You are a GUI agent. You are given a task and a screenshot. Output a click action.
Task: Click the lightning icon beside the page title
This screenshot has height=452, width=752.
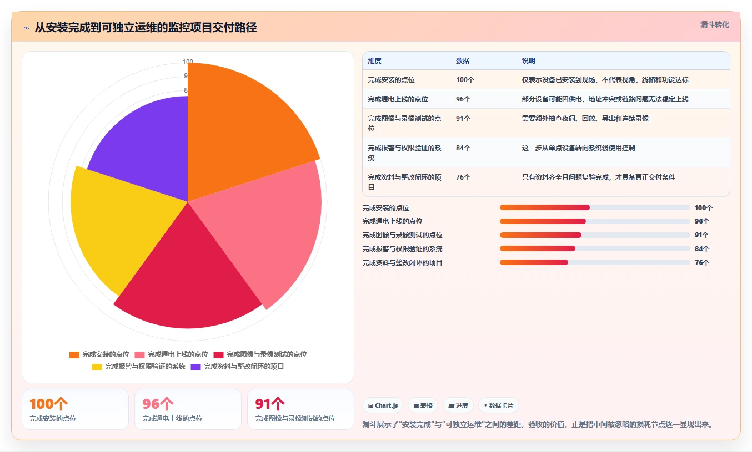[x=27, y=28]
